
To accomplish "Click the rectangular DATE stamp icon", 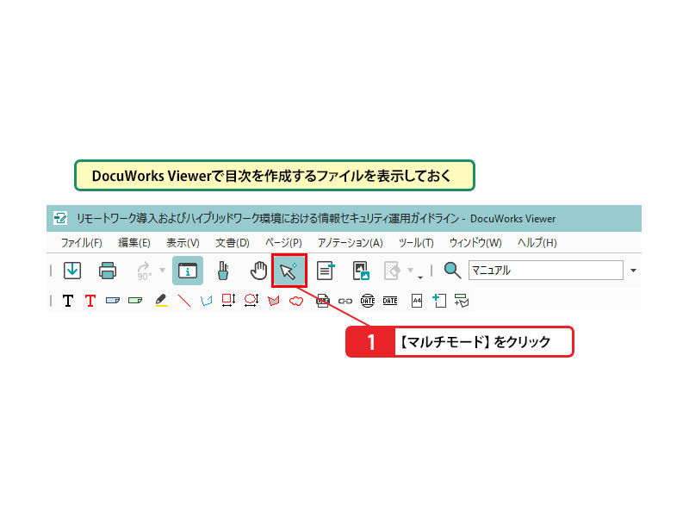I will [390, 301].
